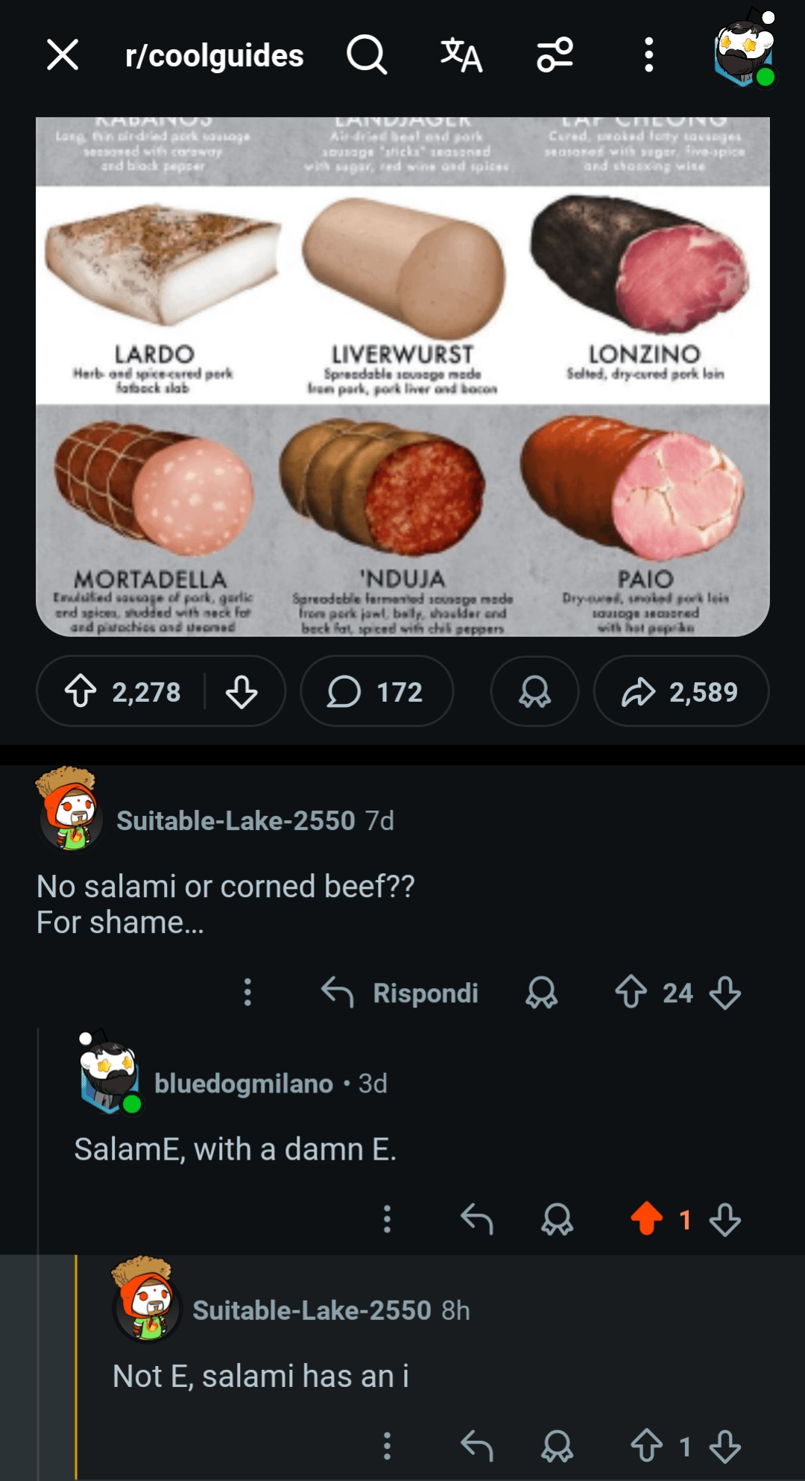Upvote the cured meats post
The height and width of the screenshot is (1481, 805).
point(80,691)
